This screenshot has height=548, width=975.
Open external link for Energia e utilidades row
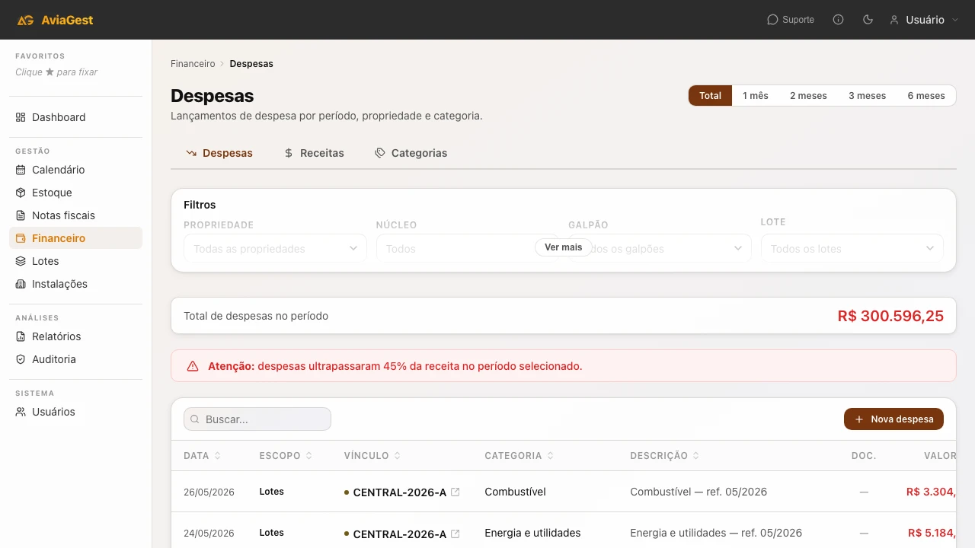456,534
